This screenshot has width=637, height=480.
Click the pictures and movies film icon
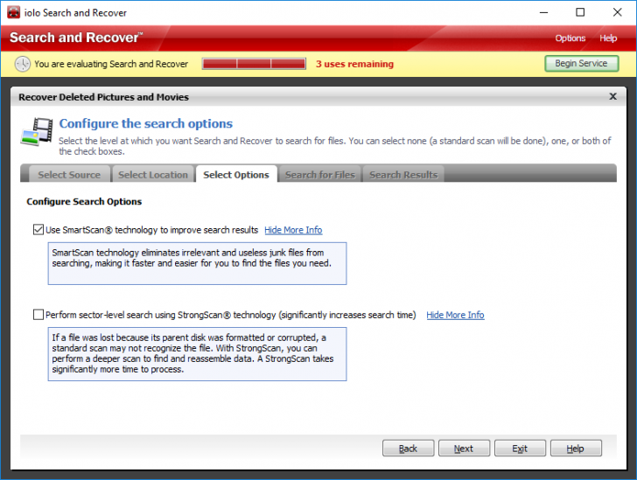[37, 131]
